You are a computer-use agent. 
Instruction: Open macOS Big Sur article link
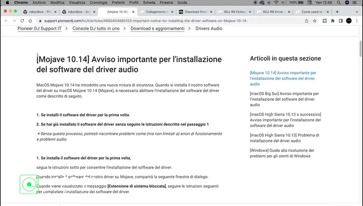284,99
